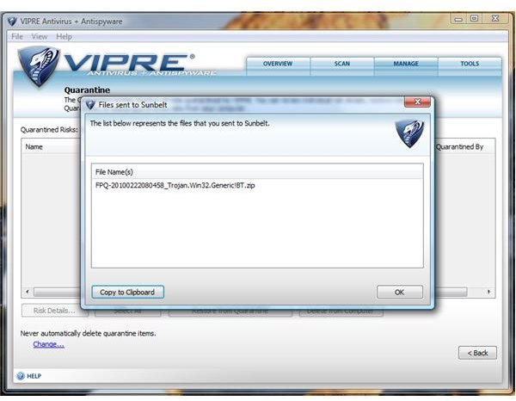Maximize the VIPRE main window
This screenshot has width=516, height=401.
click(474, 18)
